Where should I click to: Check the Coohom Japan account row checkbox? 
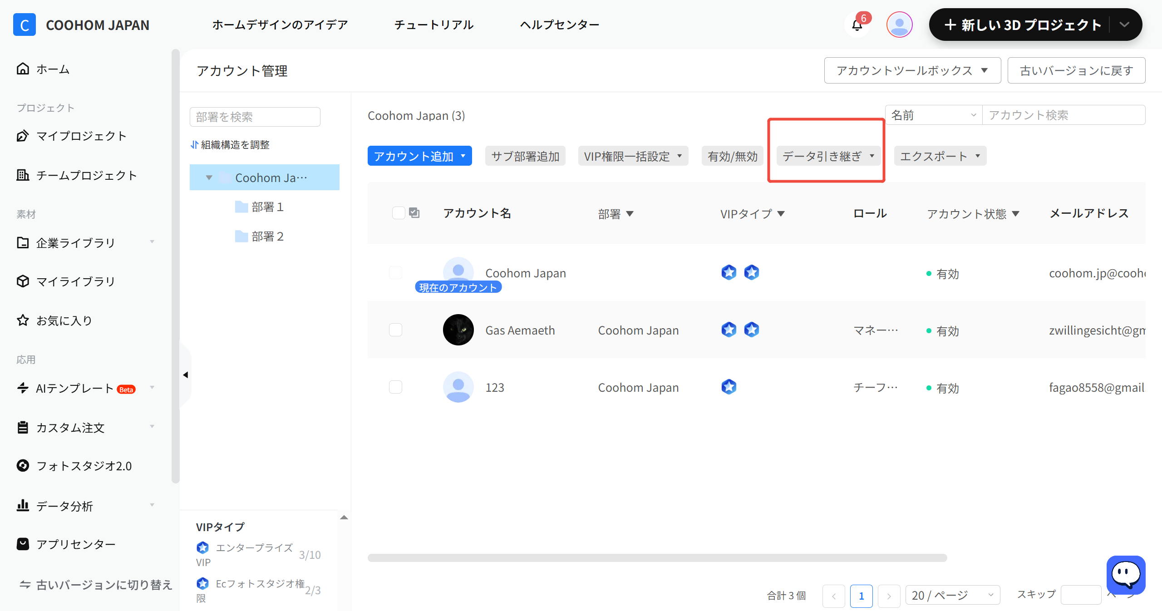[x=396, y=272]
